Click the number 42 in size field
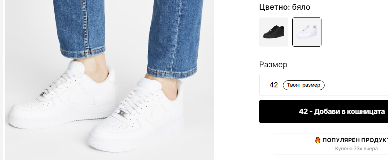 pos(274,85)
